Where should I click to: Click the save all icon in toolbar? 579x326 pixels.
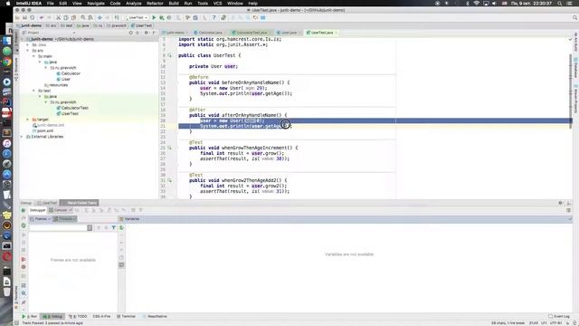click(24, 17)
